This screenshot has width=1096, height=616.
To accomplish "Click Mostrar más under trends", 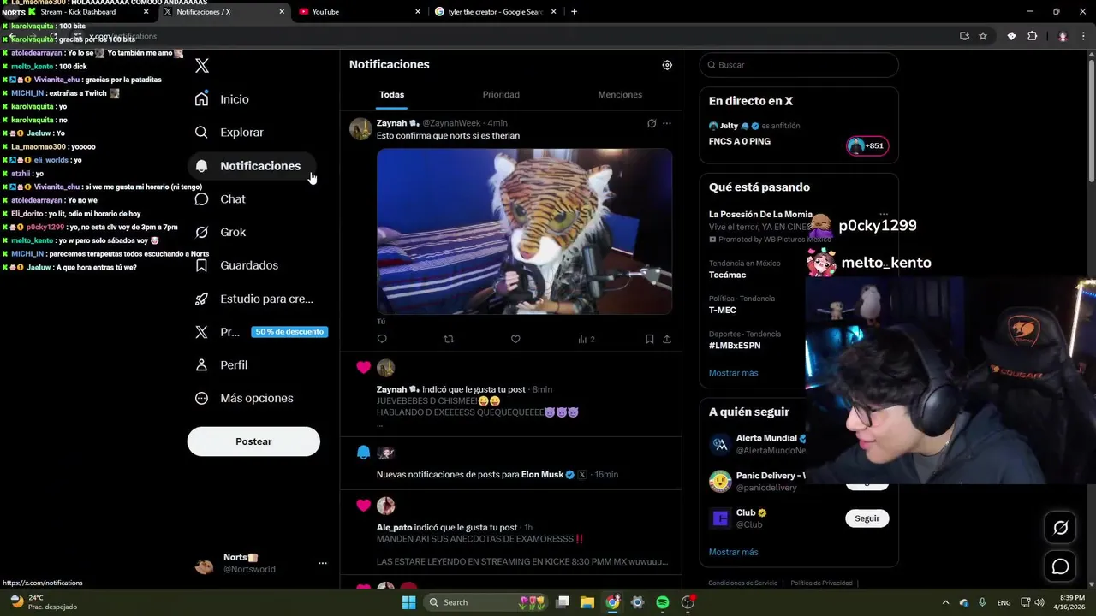I will 733,373.
